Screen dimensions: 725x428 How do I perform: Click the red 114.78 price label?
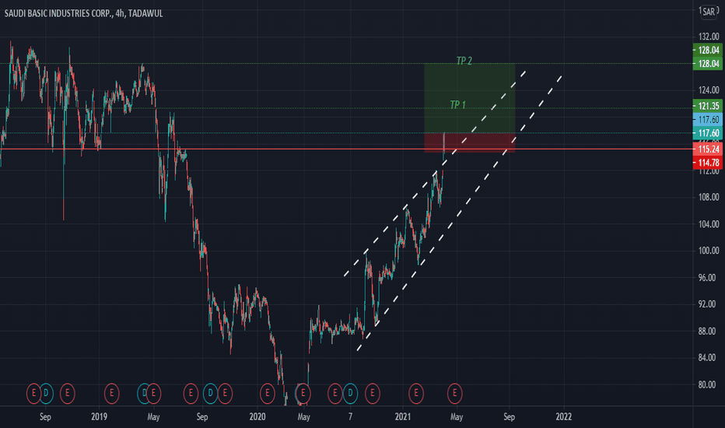pos(708,163)
